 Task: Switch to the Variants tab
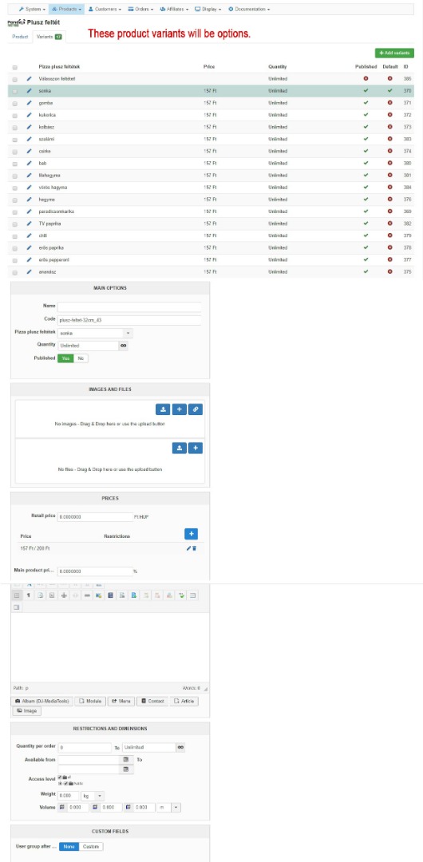pyautogui.click(x=49, y=36)
